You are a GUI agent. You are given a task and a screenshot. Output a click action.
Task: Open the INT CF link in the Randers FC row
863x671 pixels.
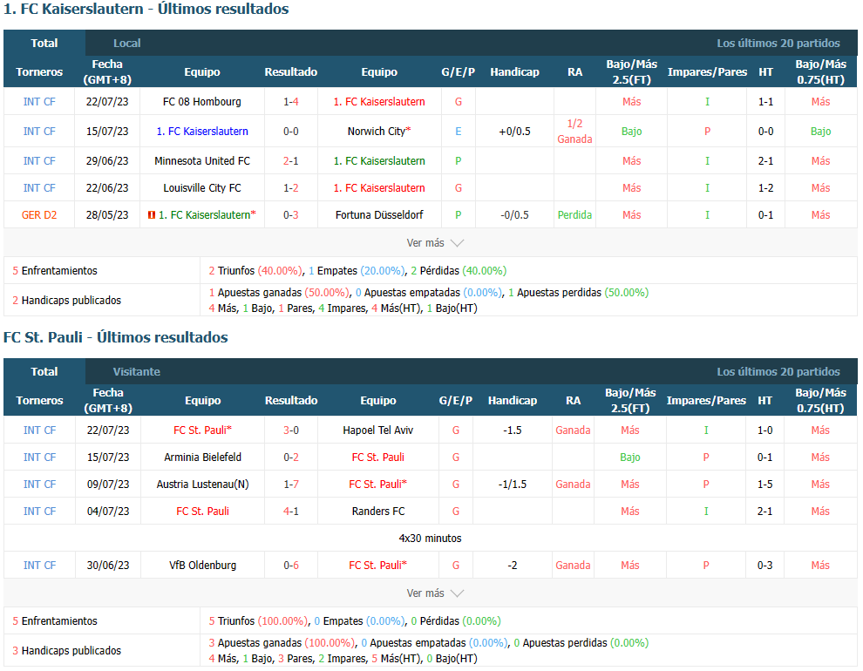click(x=39, y=511)
